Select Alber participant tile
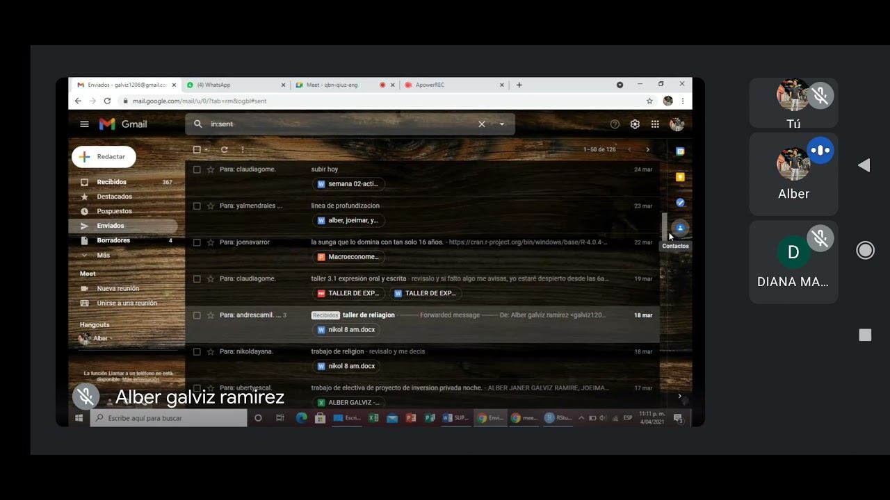Screen dimensions: 890x500 coord(793,174)
